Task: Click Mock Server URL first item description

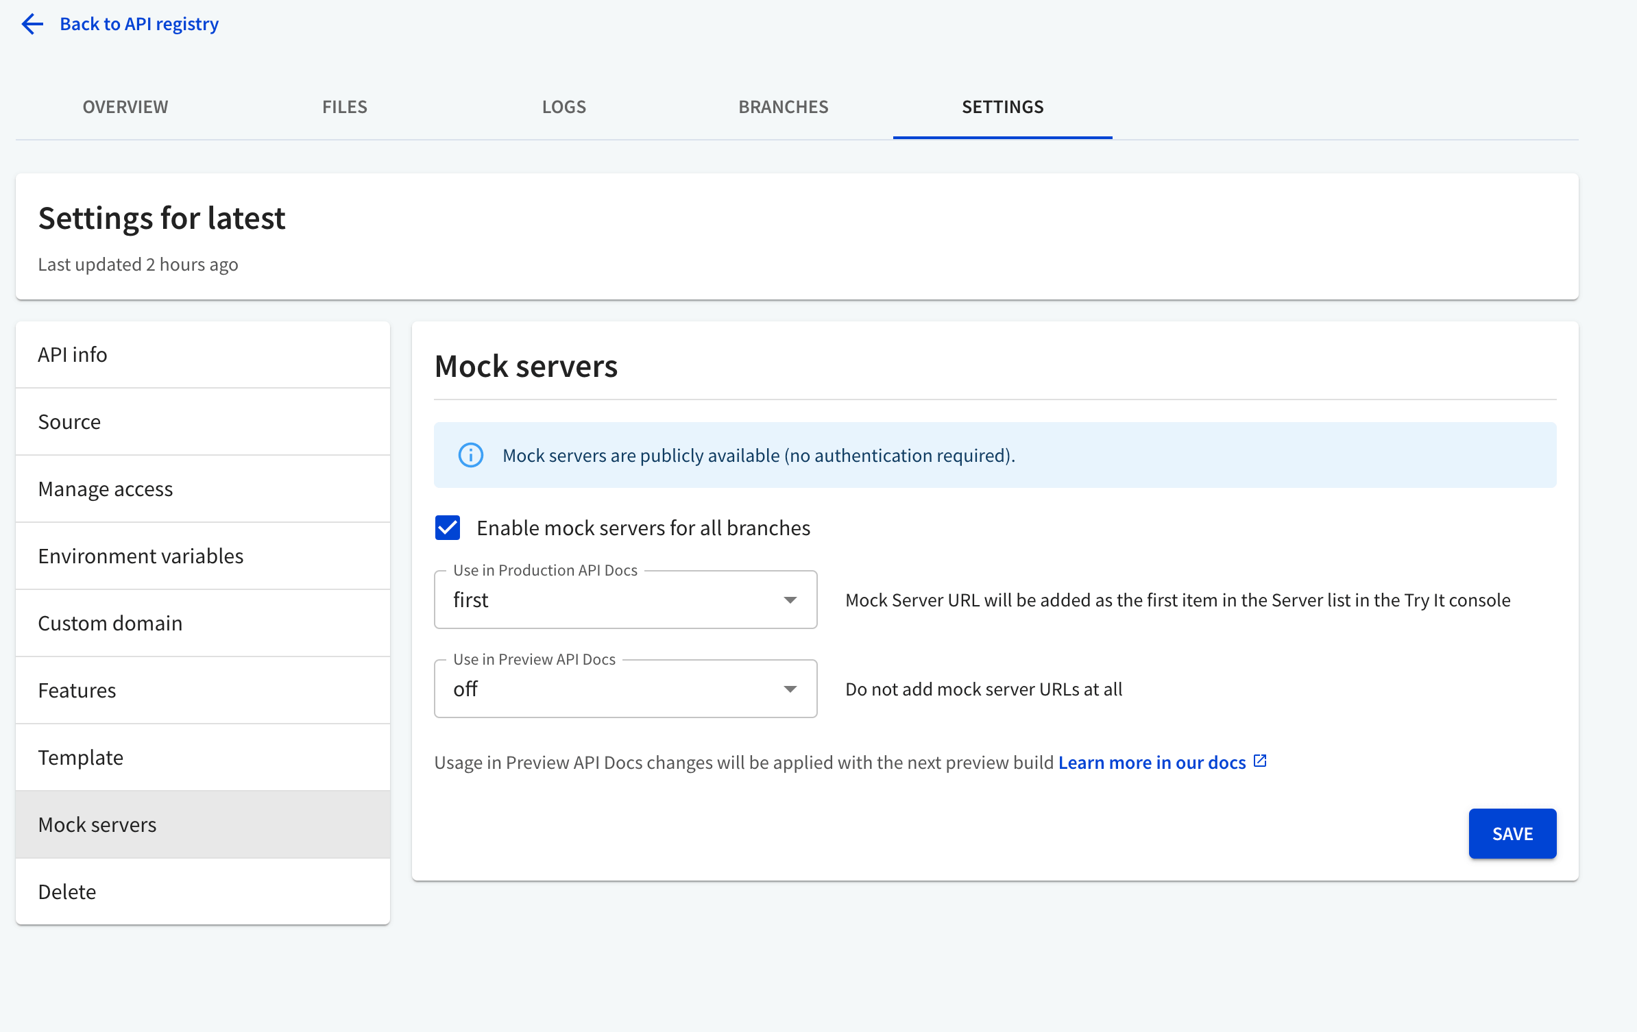Action: tap(1178, 600)
